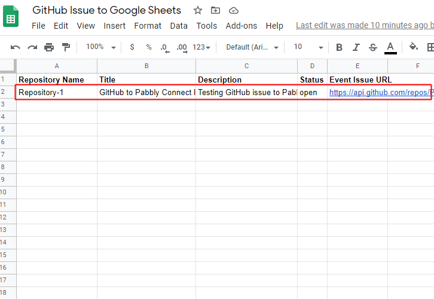Open the last edit history link
The width and height of the screenshot is (434, 299).
365,25
